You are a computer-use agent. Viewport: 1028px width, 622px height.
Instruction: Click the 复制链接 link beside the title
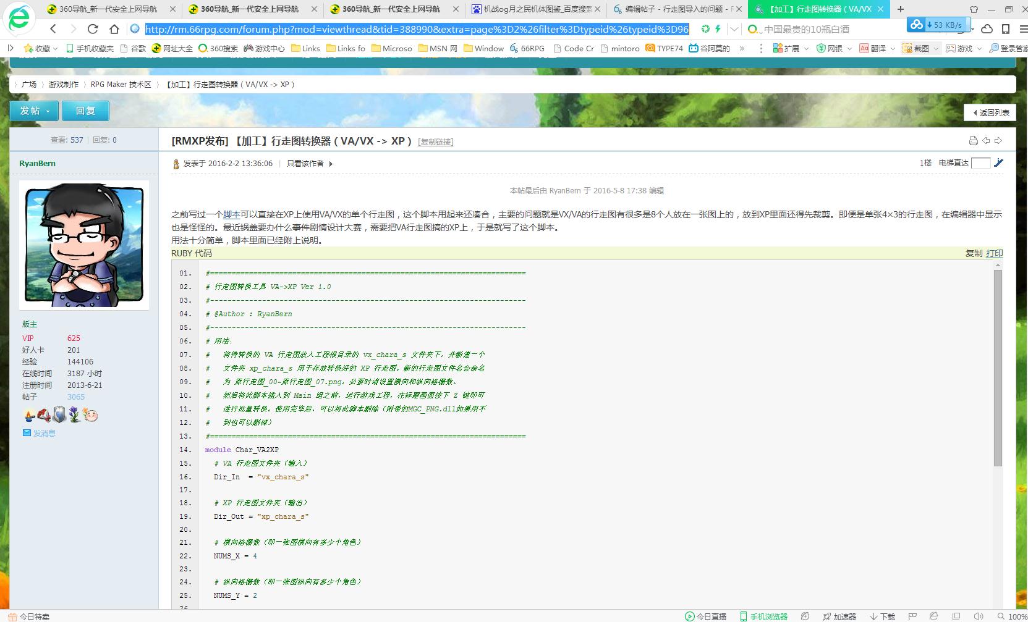click(x=436, y=142)
